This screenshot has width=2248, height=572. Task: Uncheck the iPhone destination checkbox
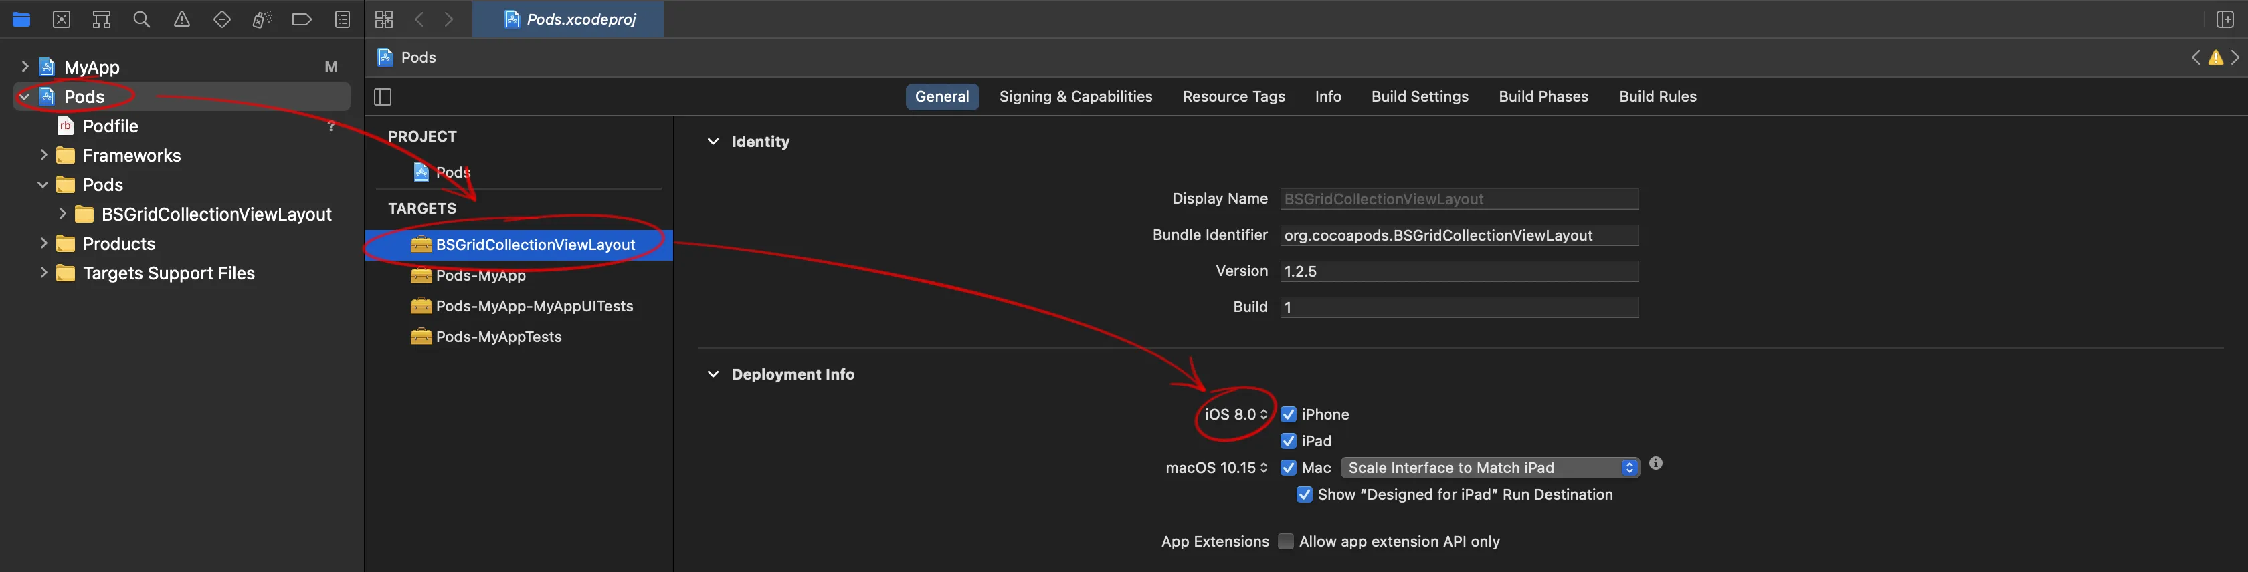pyautogui.click(x=1288, y=414)
